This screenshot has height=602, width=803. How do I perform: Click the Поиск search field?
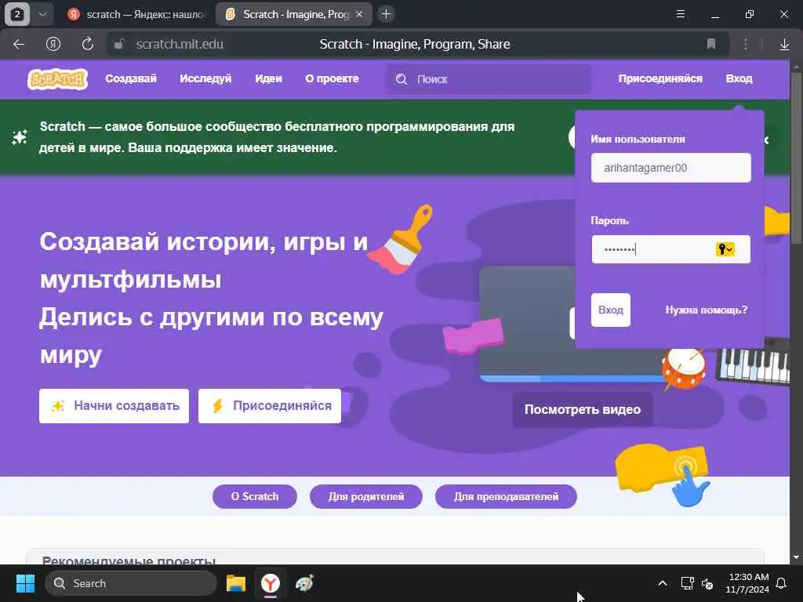pos(489,79)
